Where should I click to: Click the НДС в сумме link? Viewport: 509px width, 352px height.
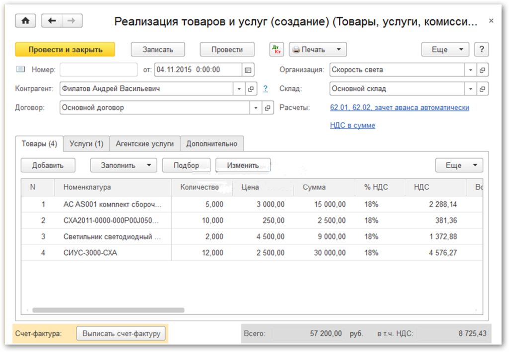pos(352,125)
